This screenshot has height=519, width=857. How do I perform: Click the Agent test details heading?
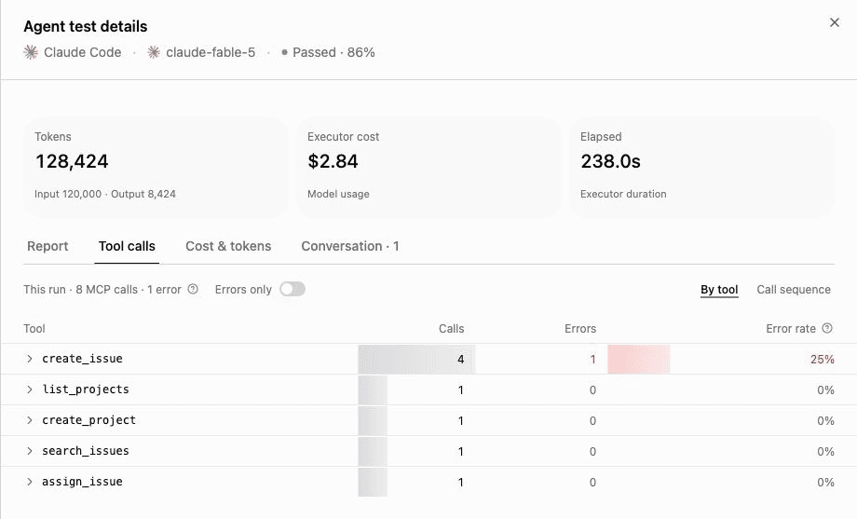point(86,26)
